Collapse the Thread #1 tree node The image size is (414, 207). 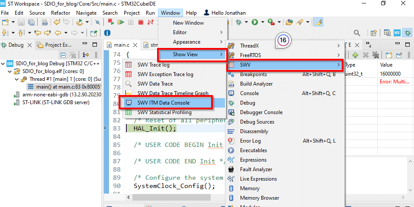[x=16, y=79]
